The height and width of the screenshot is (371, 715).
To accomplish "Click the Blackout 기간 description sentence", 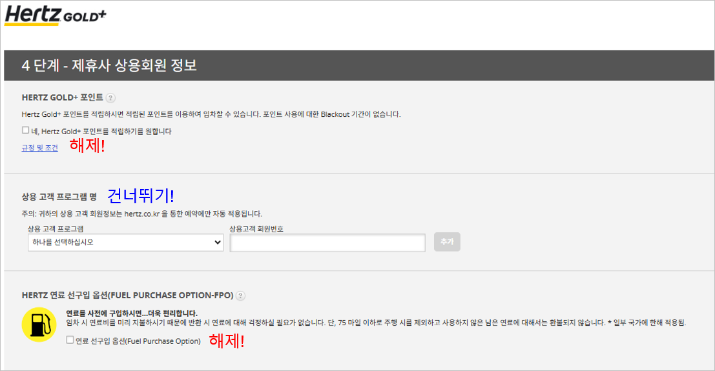I will 211,114.
